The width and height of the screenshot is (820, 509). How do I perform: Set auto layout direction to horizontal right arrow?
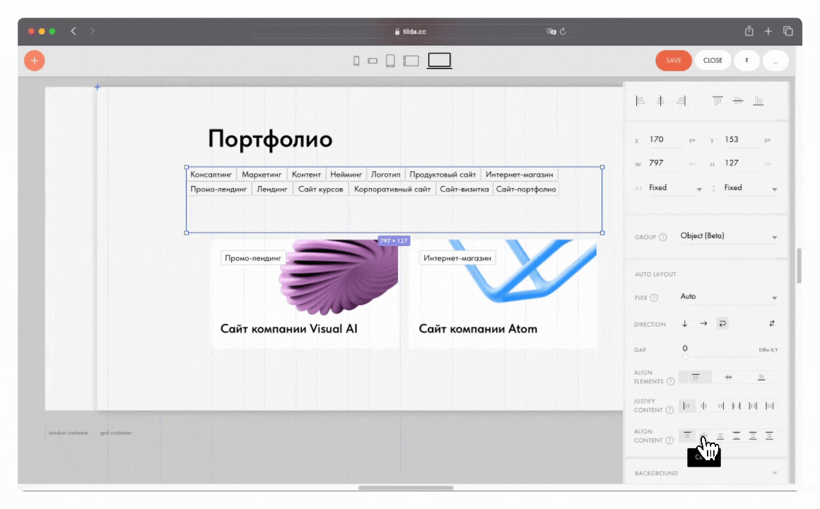pos(703,324)
